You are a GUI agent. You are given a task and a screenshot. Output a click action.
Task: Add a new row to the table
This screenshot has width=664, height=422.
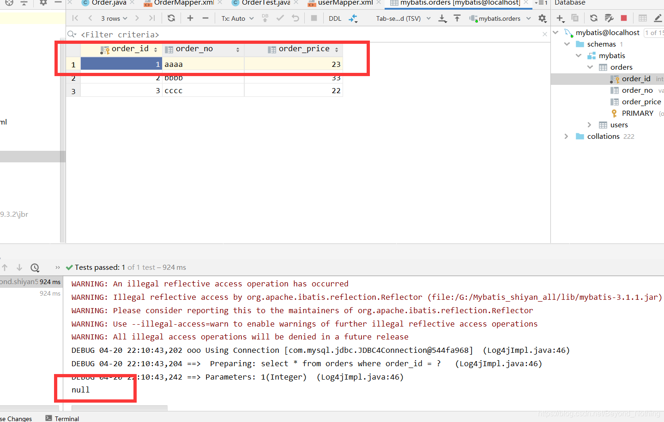(190, 18)
